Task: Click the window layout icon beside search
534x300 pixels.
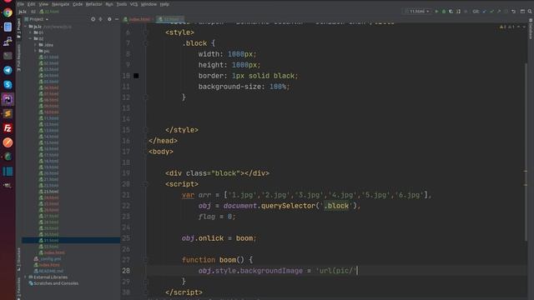Action: (x=522, y=11)
